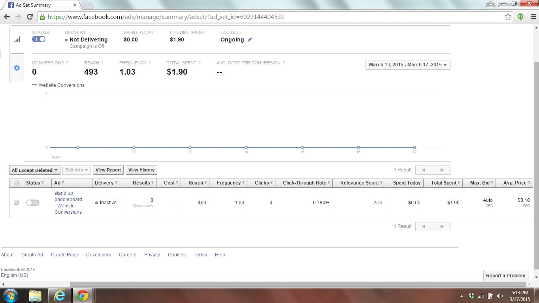Check the stand up paddleboard row checkbox
The image size is (539, 303).
(x=16, y=202)
